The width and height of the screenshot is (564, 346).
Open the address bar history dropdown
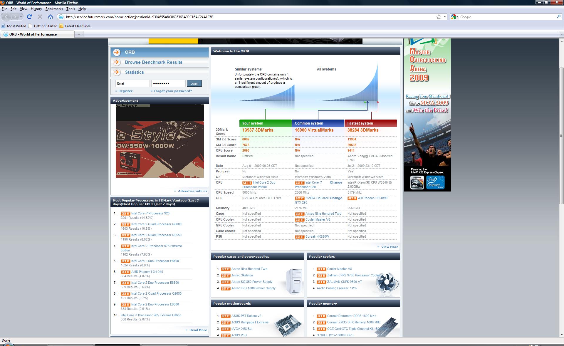pos(445,17)
